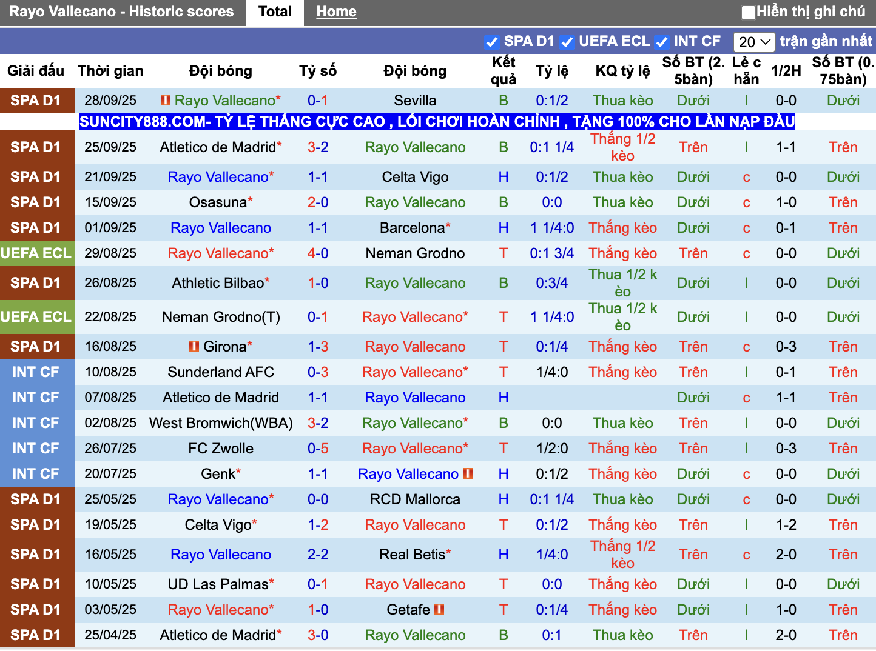Toggle the UEFA ECL filter checkbox
The image size is (876, 651).
567,42
